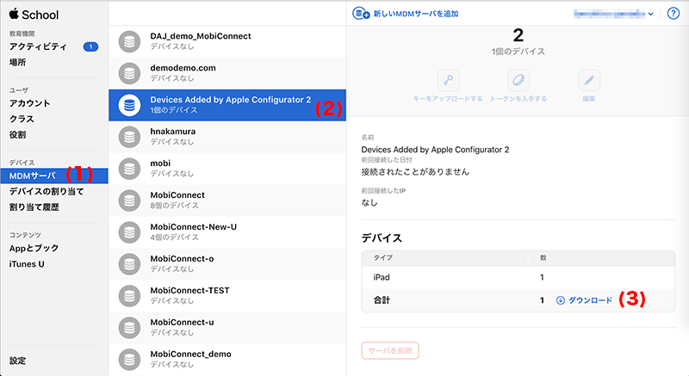The width and height of the screenshot is (689, 376).
Task: Click the MobiConnect-TEST server icon
Action: (130, 296)
